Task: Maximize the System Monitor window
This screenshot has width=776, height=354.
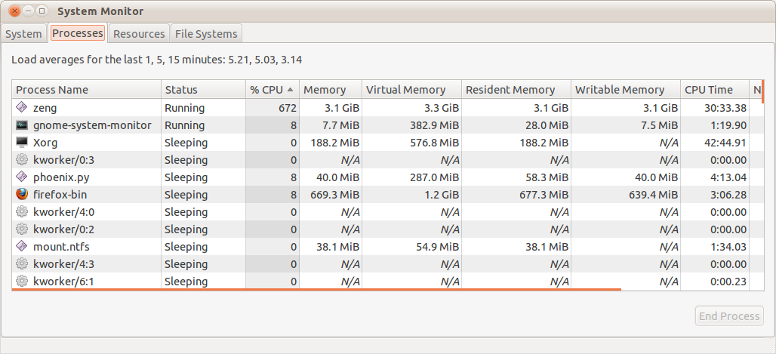Action: (x=42, y=11)
